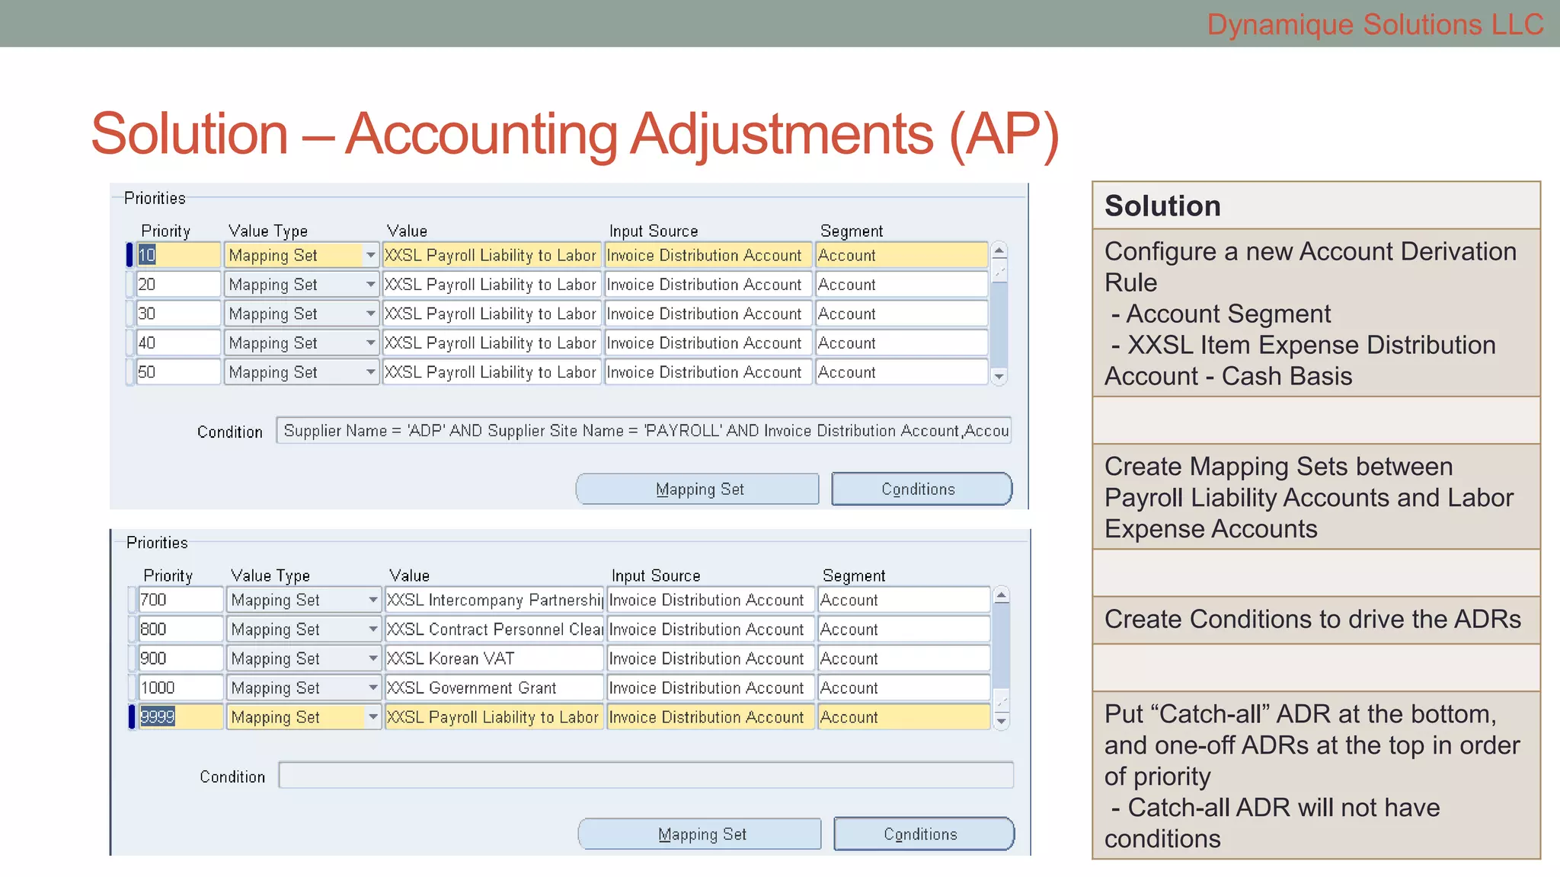1560x877 pixels.
Task: Select row indicator for priority 20
Action: 130,285
